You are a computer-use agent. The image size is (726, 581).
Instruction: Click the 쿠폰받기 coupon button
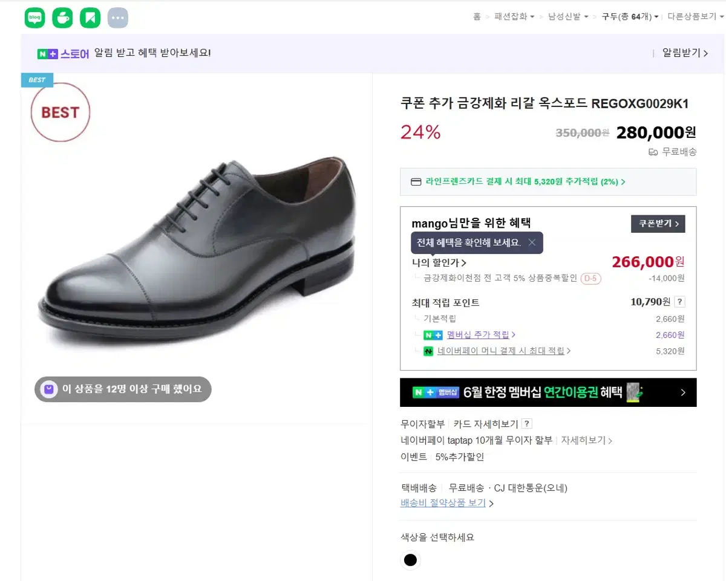tap(658, 223)
